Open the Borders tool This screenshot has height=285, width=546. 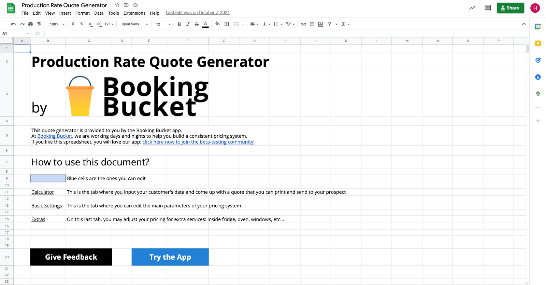coord(227,24)
